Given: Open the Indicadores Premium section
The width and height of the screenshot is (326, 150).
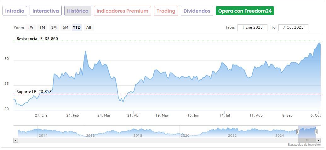Looking at the screenshot, I should (122, 11).
